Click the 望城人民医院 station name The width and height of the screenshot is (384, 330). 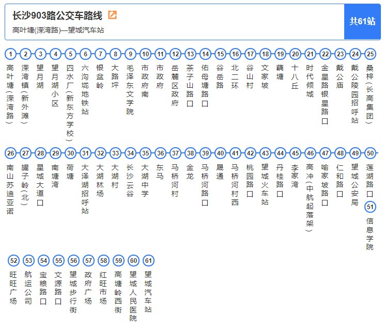(133, 296)
